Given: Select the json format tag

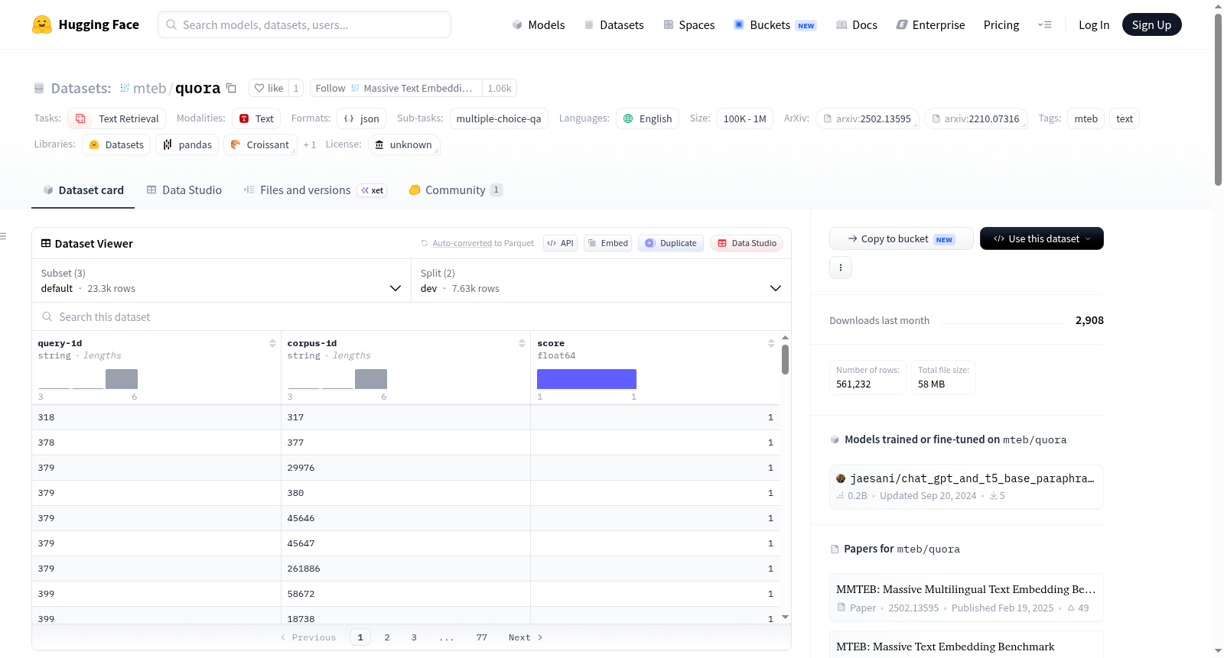Looking at the screenshot, I should (362, 118).
